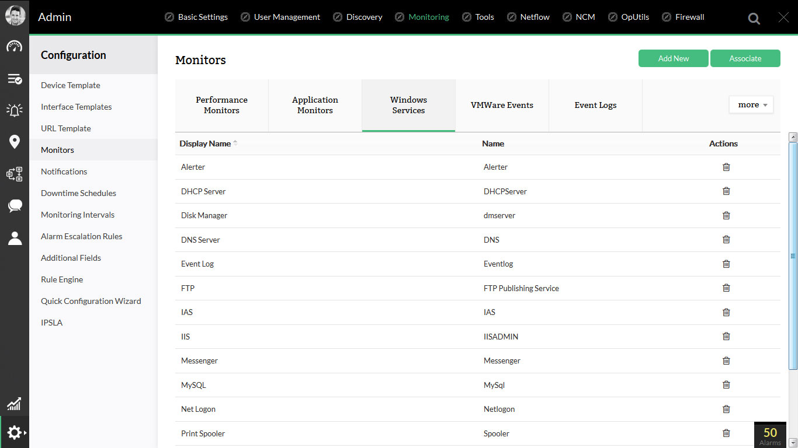Image resolution: width=798 pixels, height=448 pixels.
Task: Click the Associate button
Action: click(745, 58)
